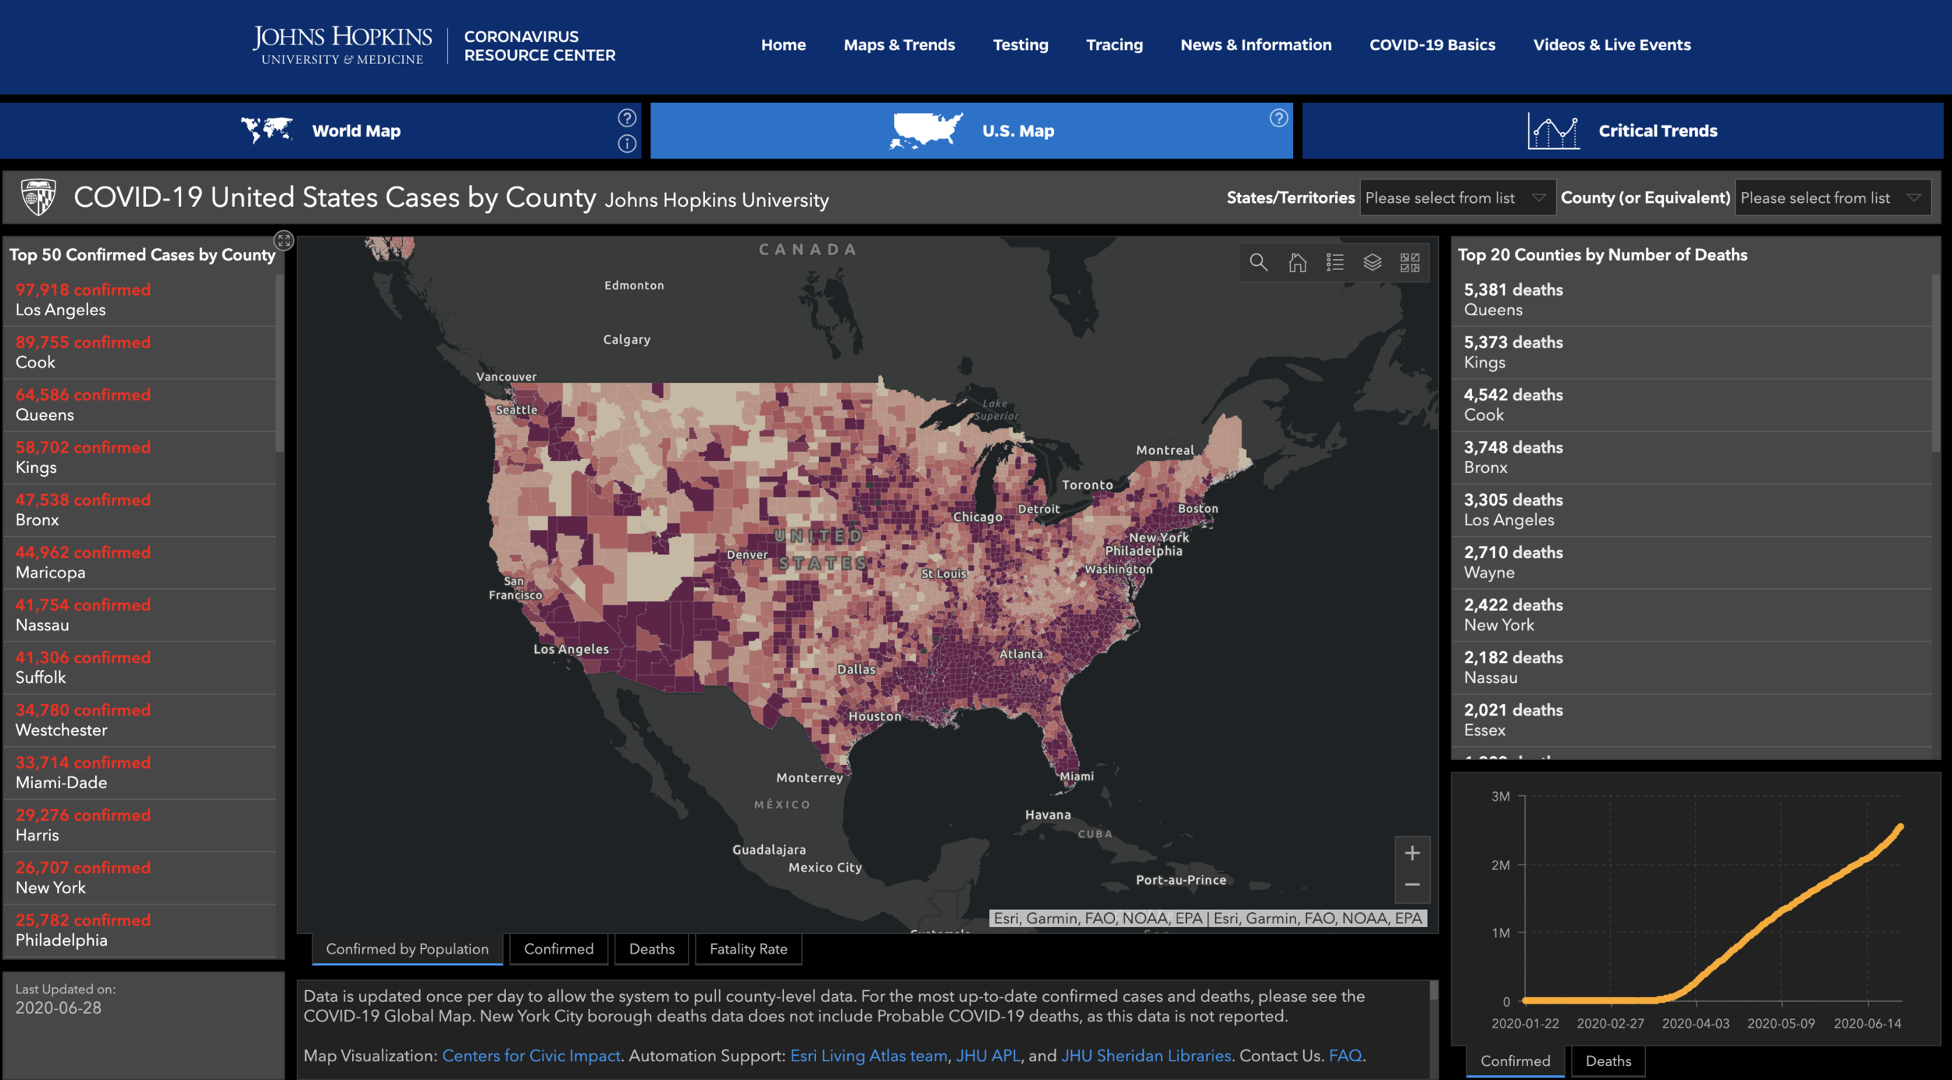Image resolution: width=1952 pixels, height=1080 pixels.
Task: Expand the Top 50 Confirmed Cases panel
Action: coord(283,240)
